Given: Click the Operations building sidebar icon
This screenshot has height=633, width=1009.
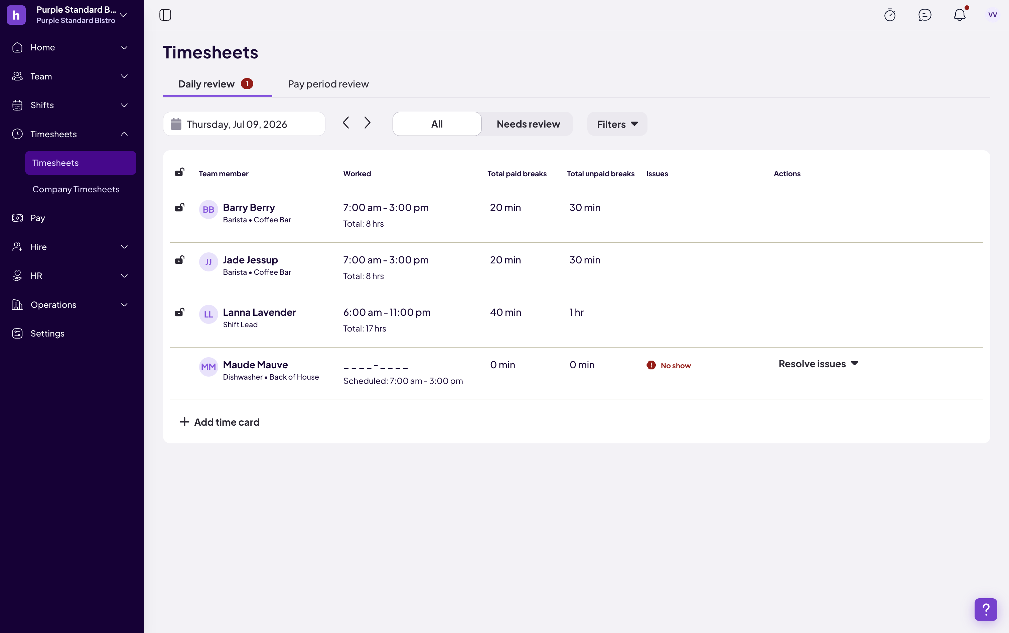Looking at the screenshot, I should 17,304.
